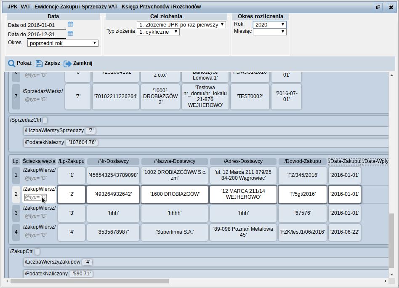Screen dimensions: 399x288
Task: Click the /PodatekNaliczony value '590.71'
Action: click(81, 274)
